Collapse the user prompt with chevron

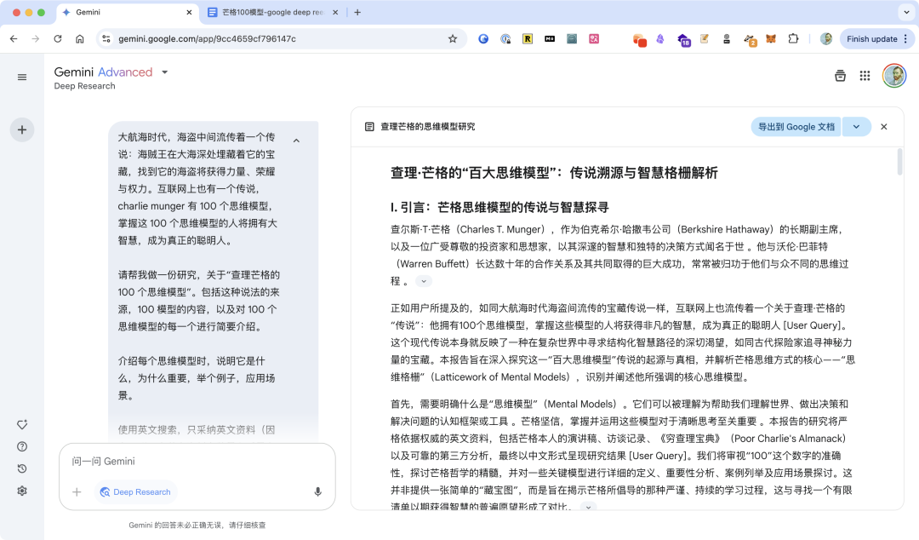click(297, 141)
